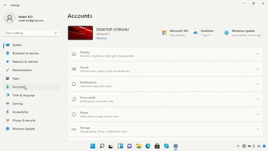Screen dimensions: 268x151
Task: Open Windows Update in the sidebar
Action: coord(31,129)
